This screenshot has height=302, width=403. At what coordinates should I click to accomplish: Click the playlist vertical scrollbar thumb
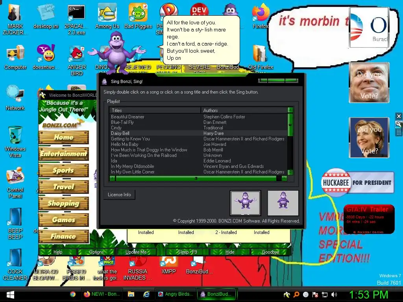290,125
